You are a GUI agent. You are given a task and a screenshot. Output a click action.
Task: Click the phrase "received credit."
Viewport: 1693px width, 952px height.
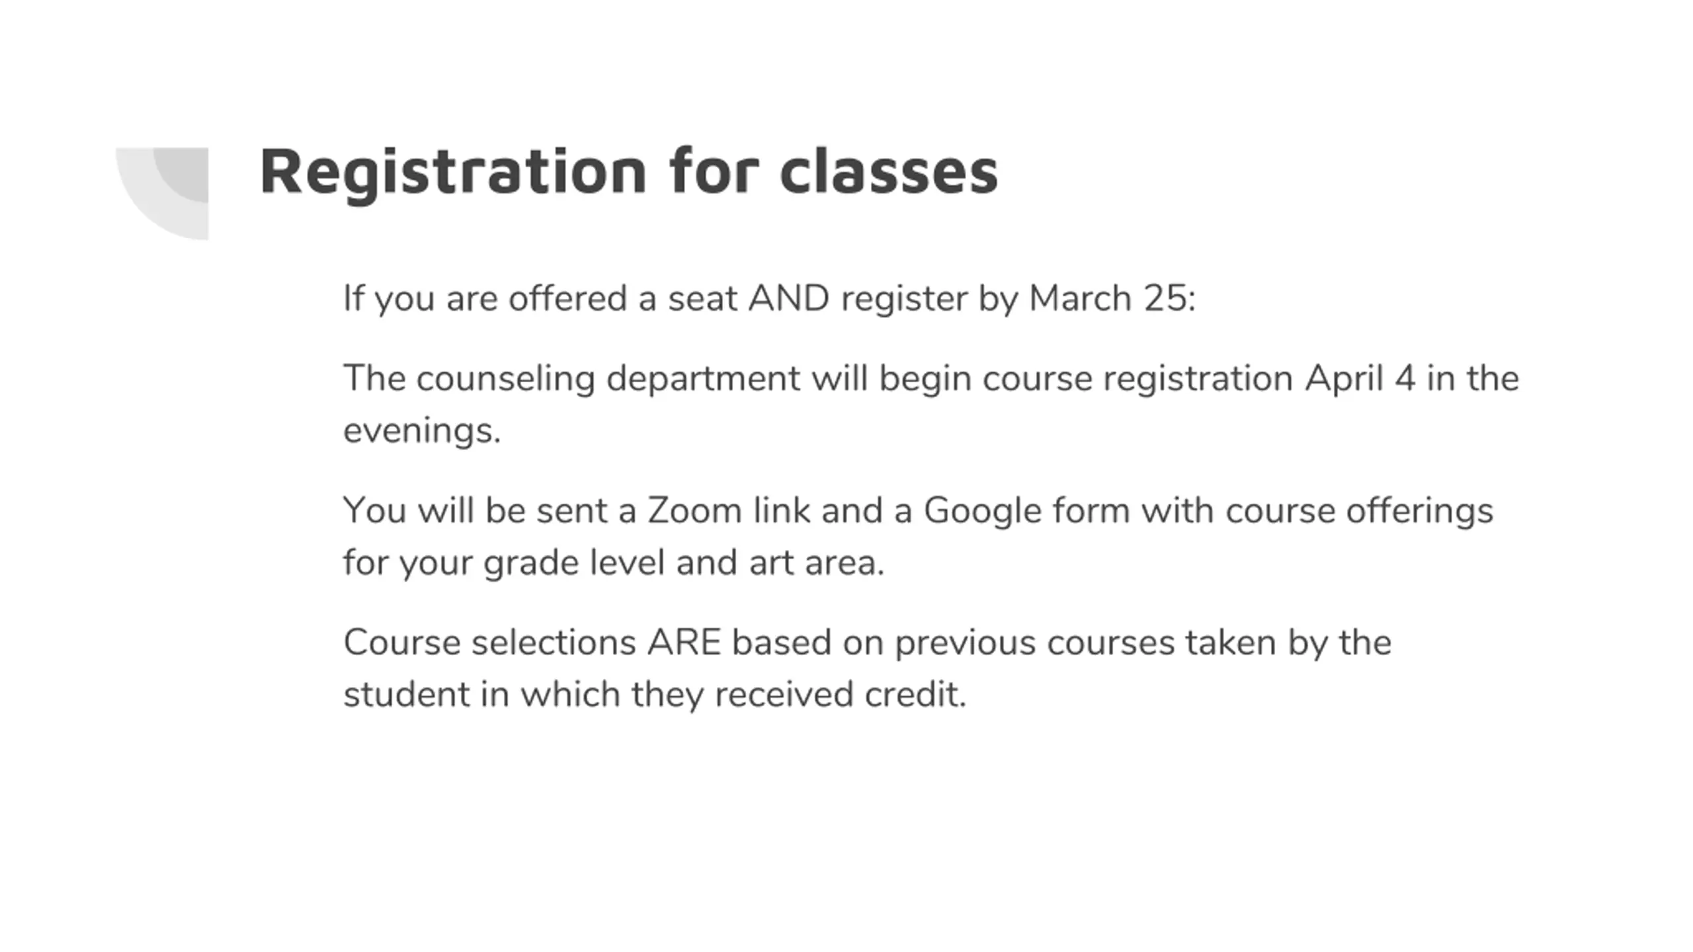click(841, 695)
